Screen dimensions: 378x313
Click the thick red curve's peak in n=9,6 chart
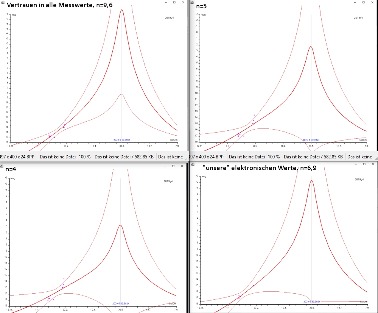pyautogui.click(x=121, y=10)
